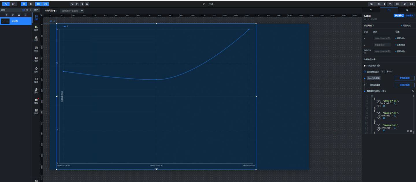416x182 pixels.
Task: Open the 表格 table asset category
Action: [x=36, y=59]
